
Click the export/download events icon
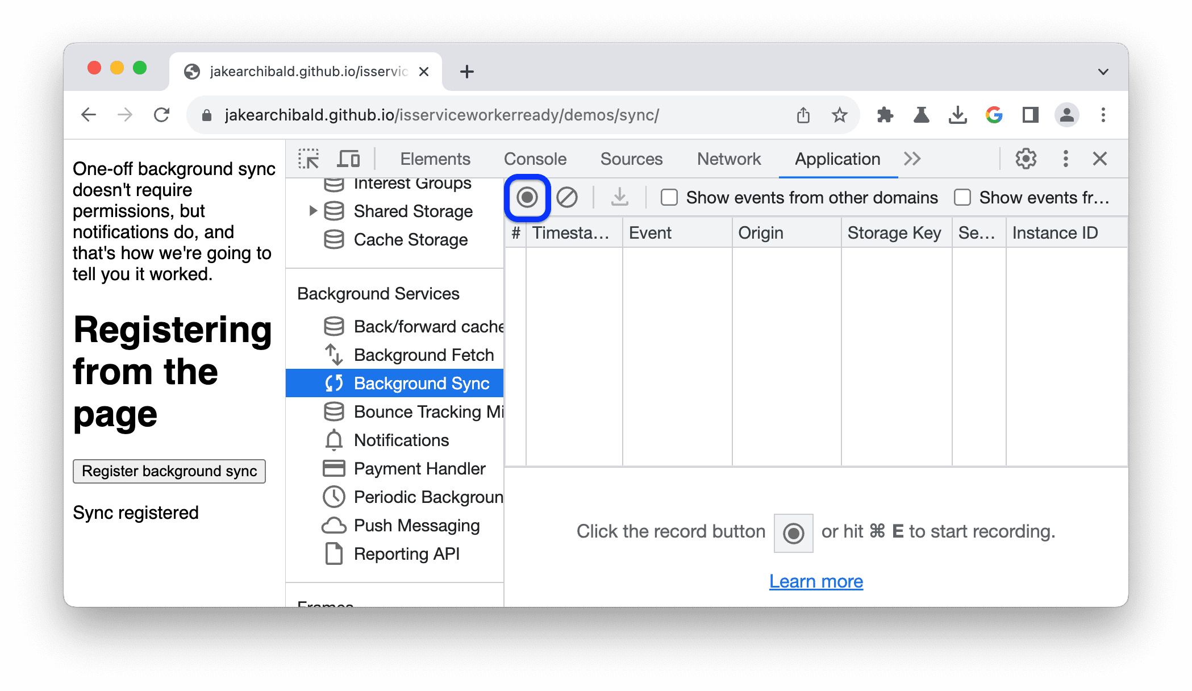click(x=620, y=197)
